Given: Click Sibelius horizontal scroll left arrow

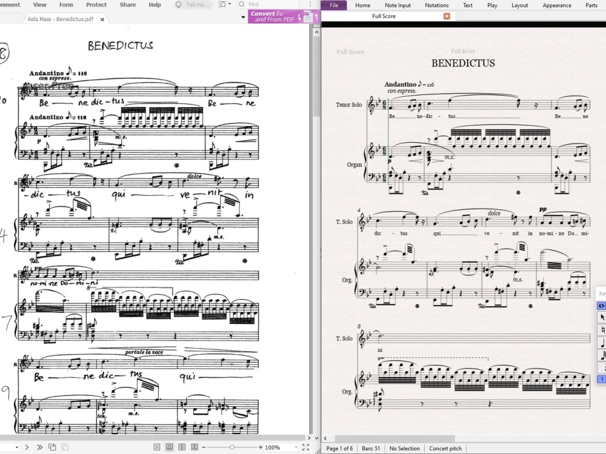Looking at the screenshot, I should [325, 438].
